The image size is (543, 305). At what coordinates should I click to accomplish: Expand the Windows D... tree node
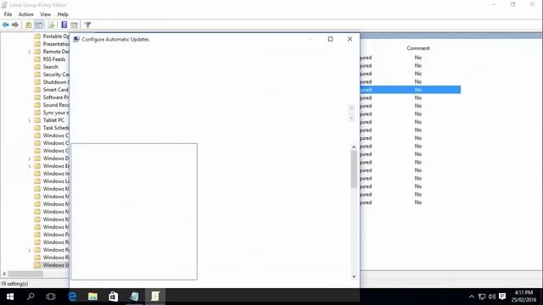[x=30, y=159]
